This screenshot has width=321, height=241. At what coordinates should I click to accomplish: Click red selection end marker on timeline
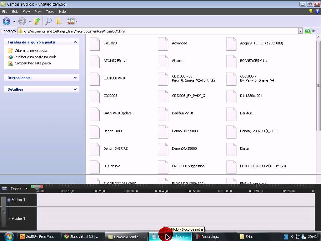(x=42, y=186)
